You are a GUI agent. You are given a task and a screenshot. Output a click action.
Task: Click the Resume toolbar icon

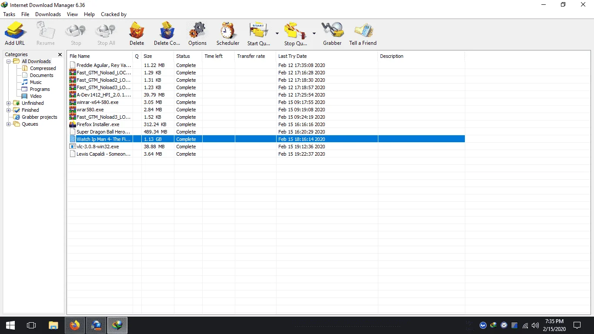click(x=46, y=30)
